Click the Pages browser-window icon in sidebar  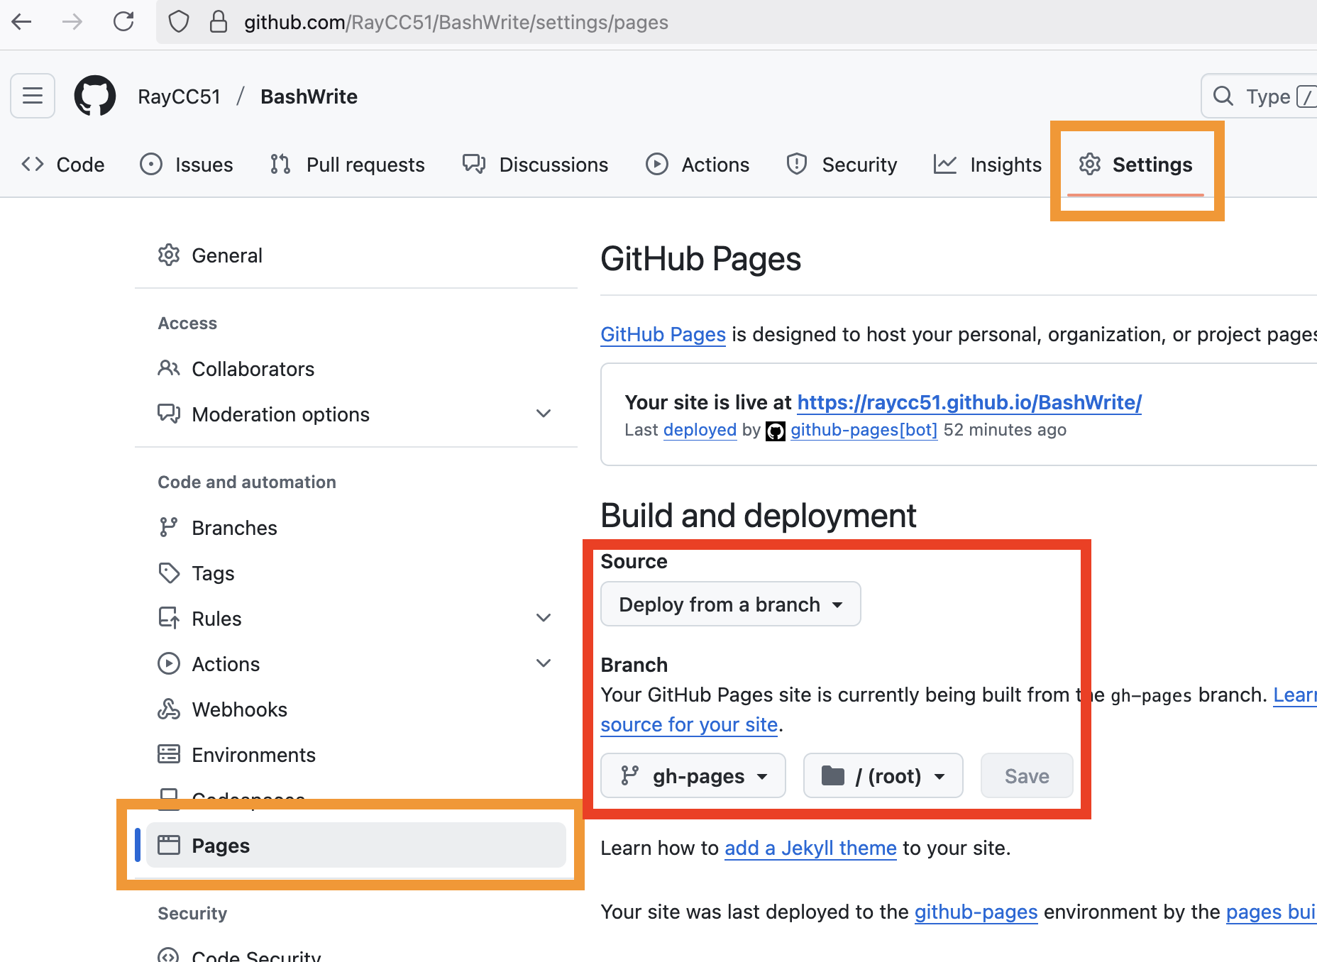tap(169, 846)
